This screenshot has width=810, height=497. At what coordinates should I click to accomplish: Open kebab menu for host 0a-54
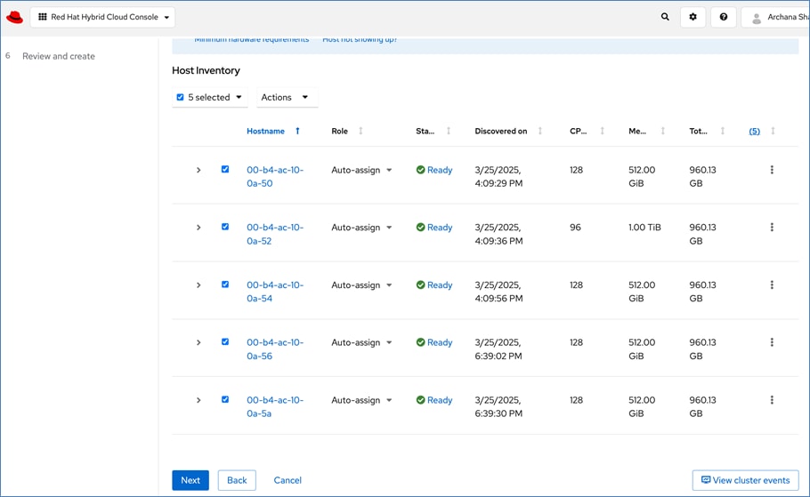tap(772, 285)
